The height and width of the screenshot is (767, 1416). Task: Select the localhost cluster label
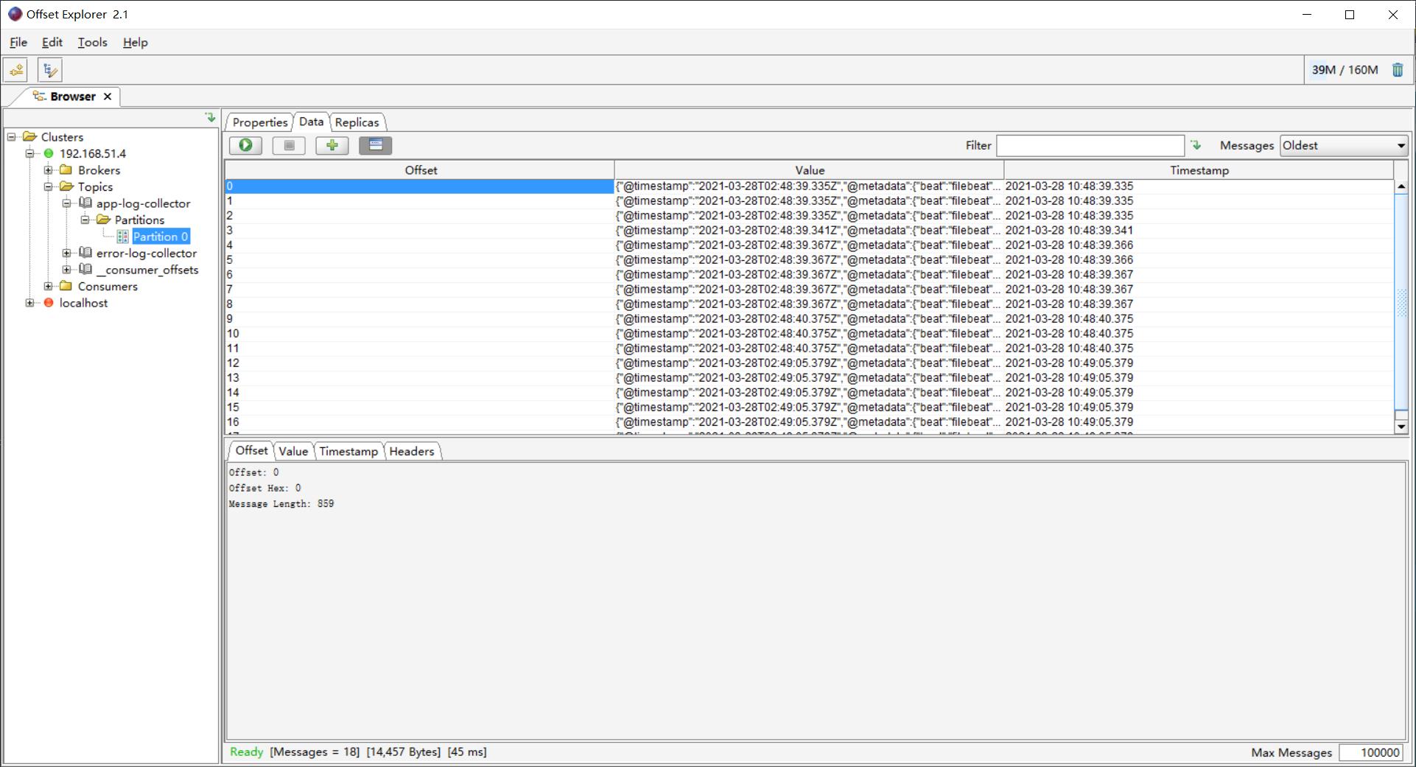point(83,303)
